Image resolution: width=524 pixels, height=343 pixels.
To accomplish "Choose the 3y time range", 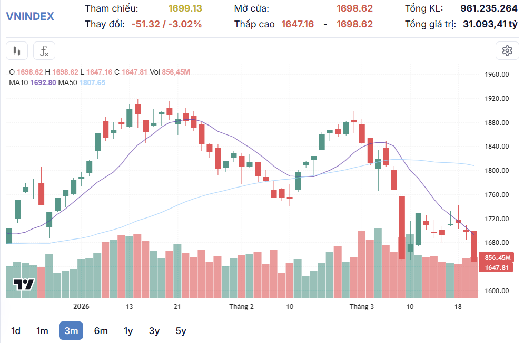I will (154, 331).
